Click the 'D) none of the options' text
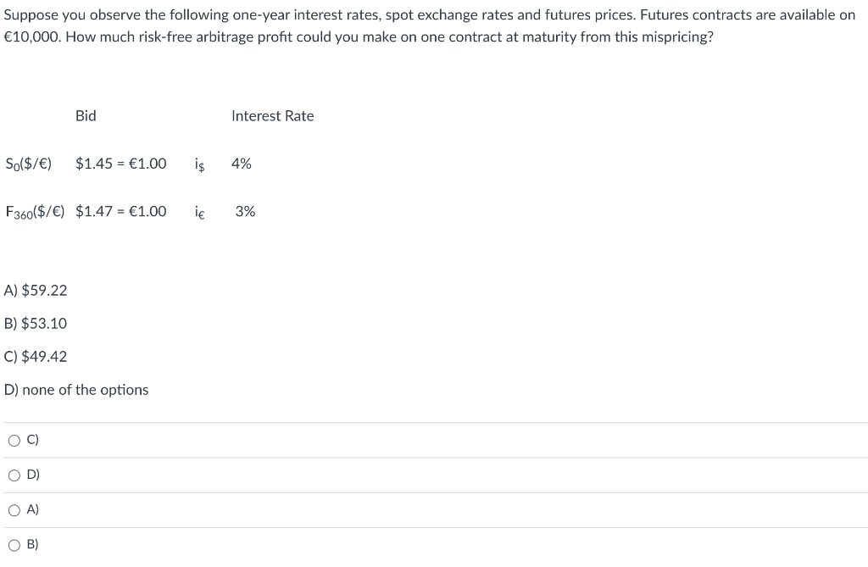Image resolution: width=868 pixels, height=567 pixels. [76, 390]
